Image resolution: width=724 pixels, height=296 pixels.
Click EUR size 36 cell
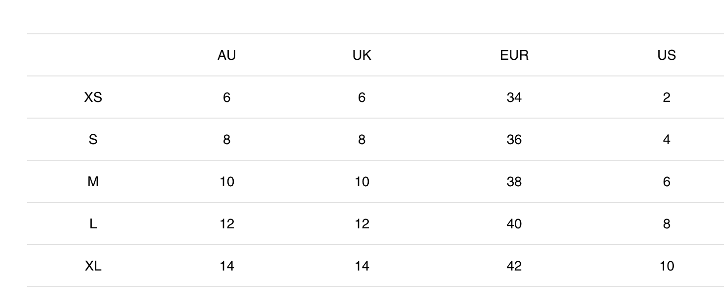coord(514,140)
